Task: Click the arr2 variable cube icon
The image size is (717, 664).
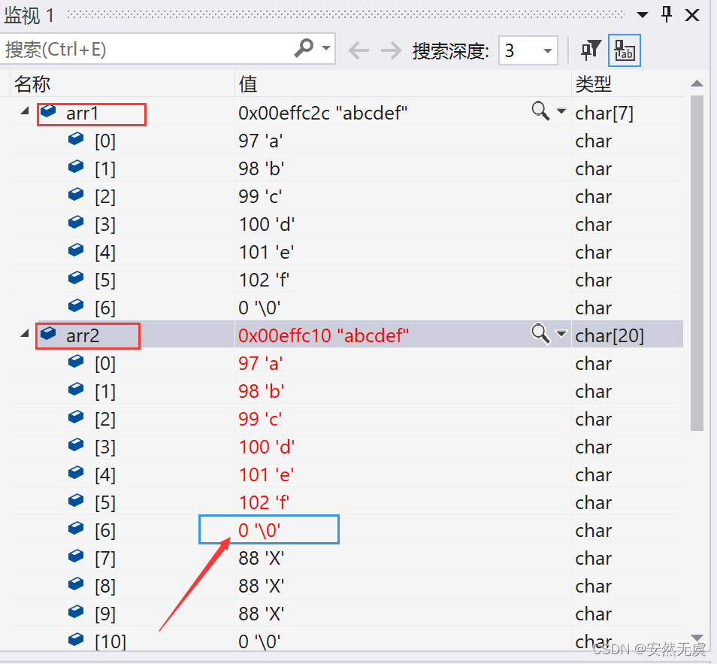Action: tap(48, 334)
